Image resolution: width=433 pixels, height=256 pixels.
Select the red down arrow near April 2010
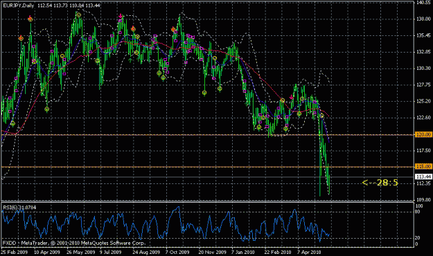click(x=291, y=97)
